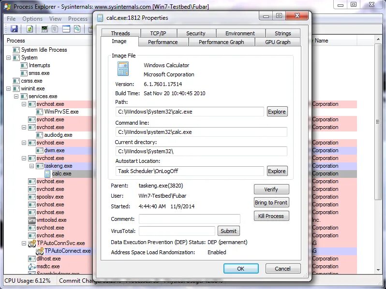This screenshot has width=386, height=289.
Task: Click into the Comment input field
Action: point(190,219)
